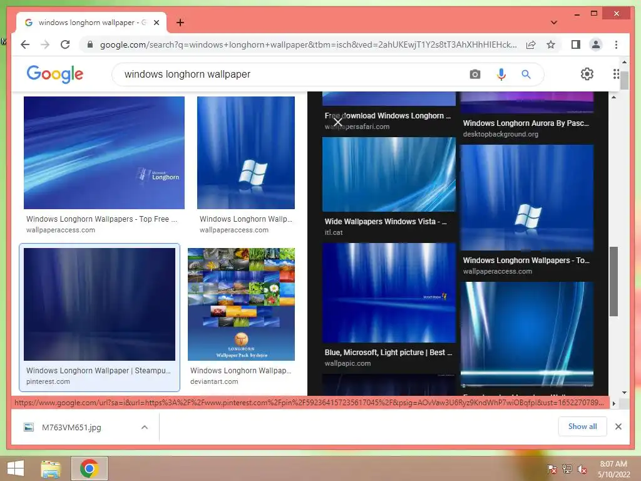The height and width of the screenshot is (481, 641).
Task: Open the dark blue pinterest wallpaper thumbnail
Action: point(100,304)
